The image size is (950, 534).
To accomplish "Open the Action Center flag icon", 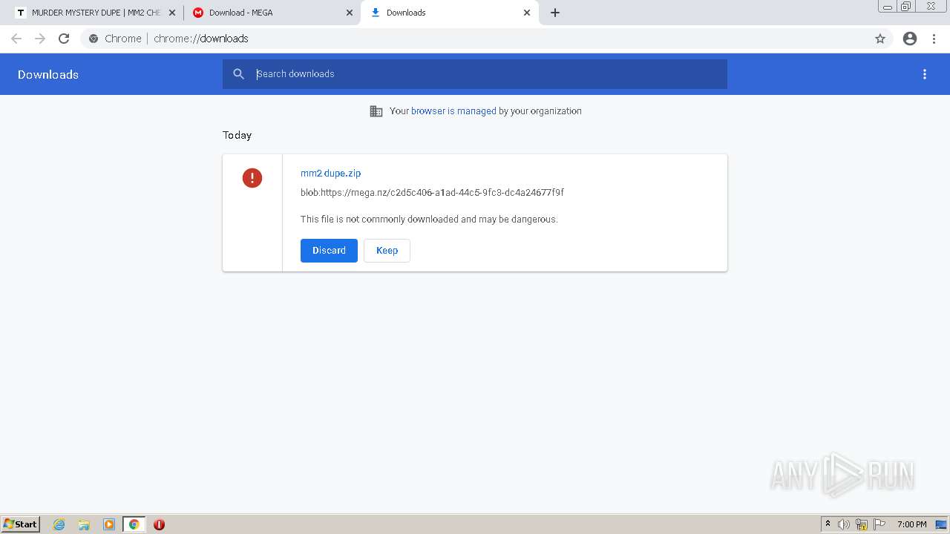I will (x=879, y=524).
